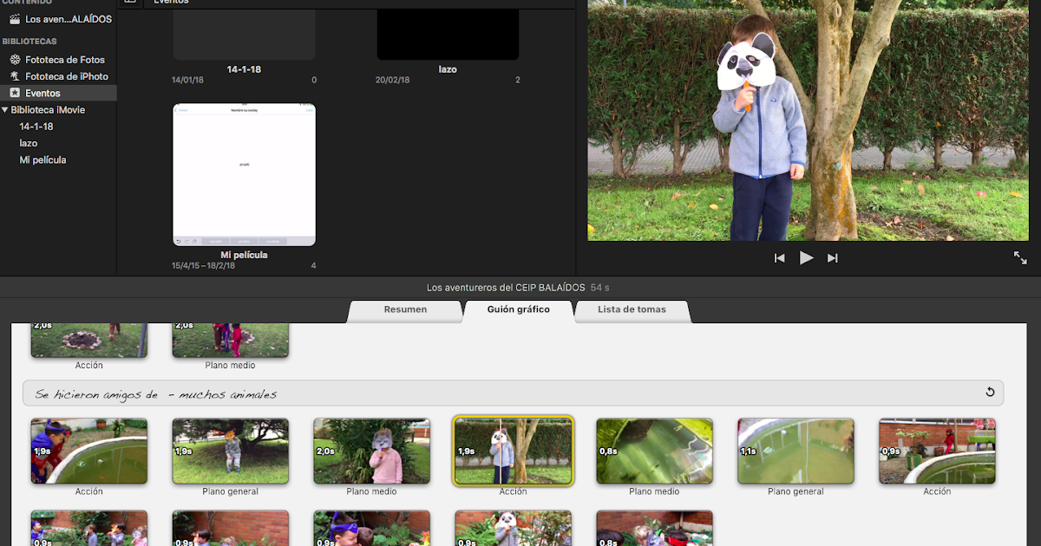The image size is (1041, 546).
Task: Select the lazo event in sidebar
Action: [x=29, y=143]
